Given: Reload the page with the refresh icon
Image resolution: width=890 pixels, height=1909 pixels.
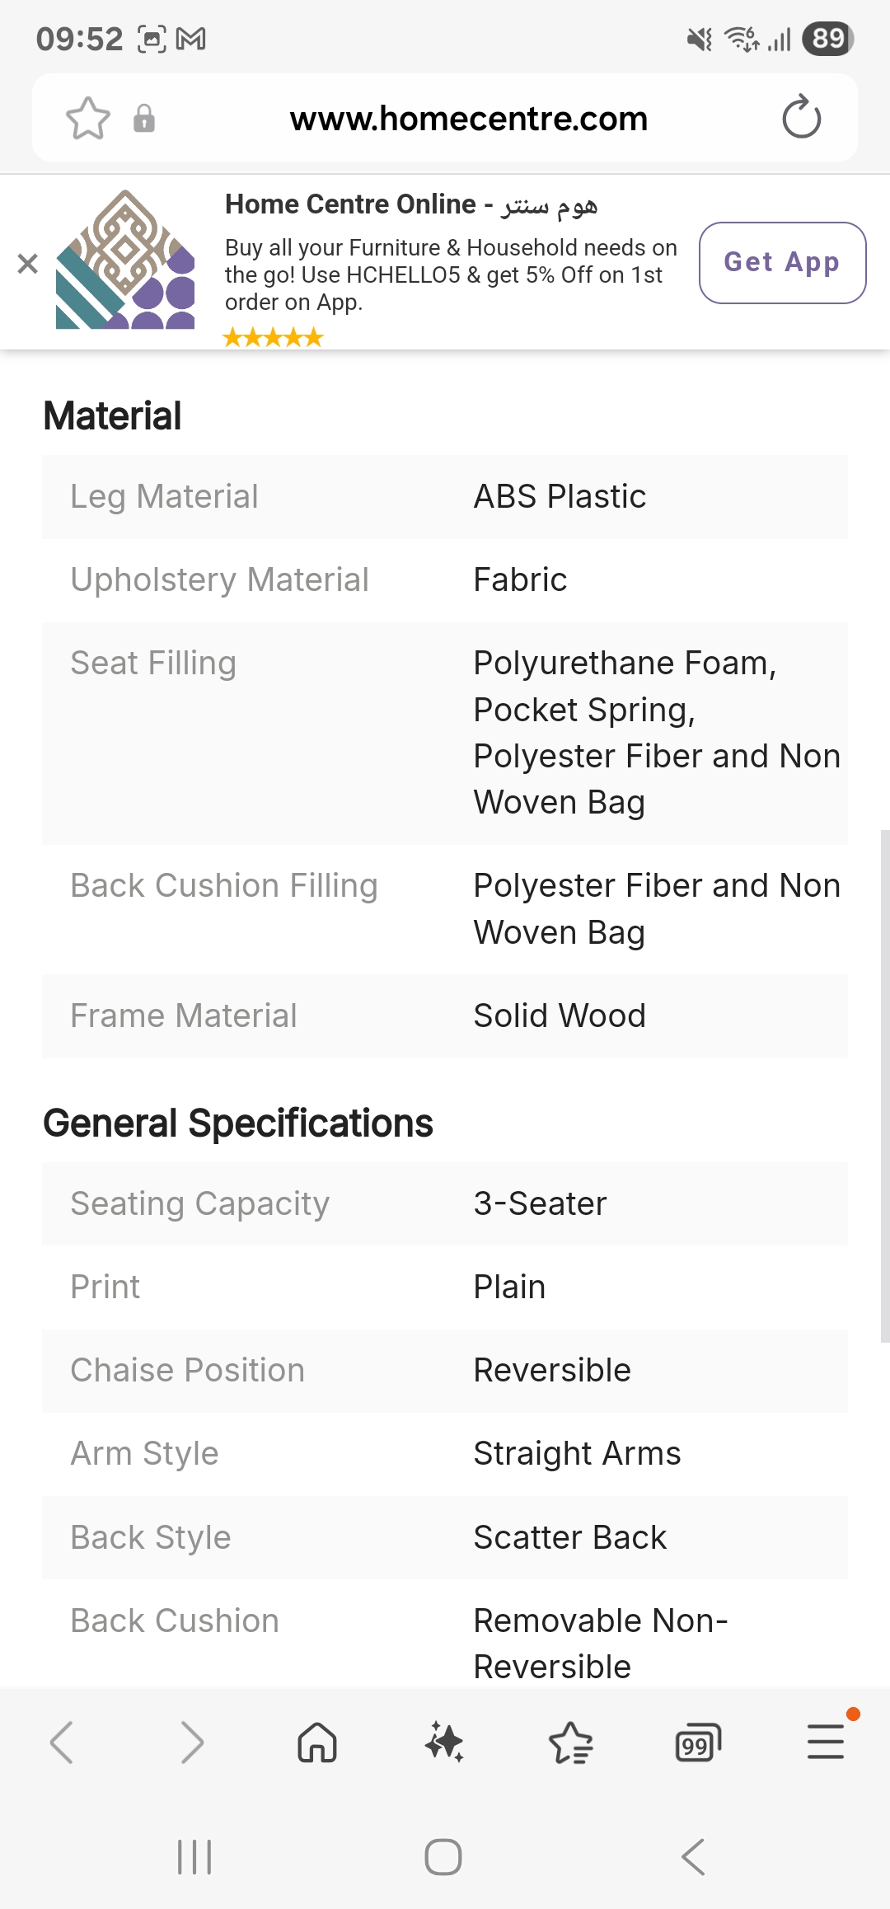Looking at the screenshot, I should coord(800,117).
